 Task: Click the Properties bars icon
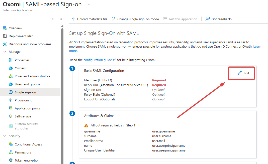(x=11, y=60)
